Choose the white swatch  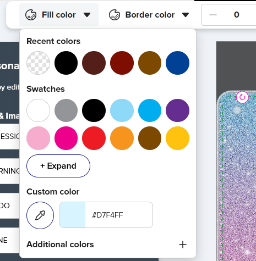(x=38, y=110)
